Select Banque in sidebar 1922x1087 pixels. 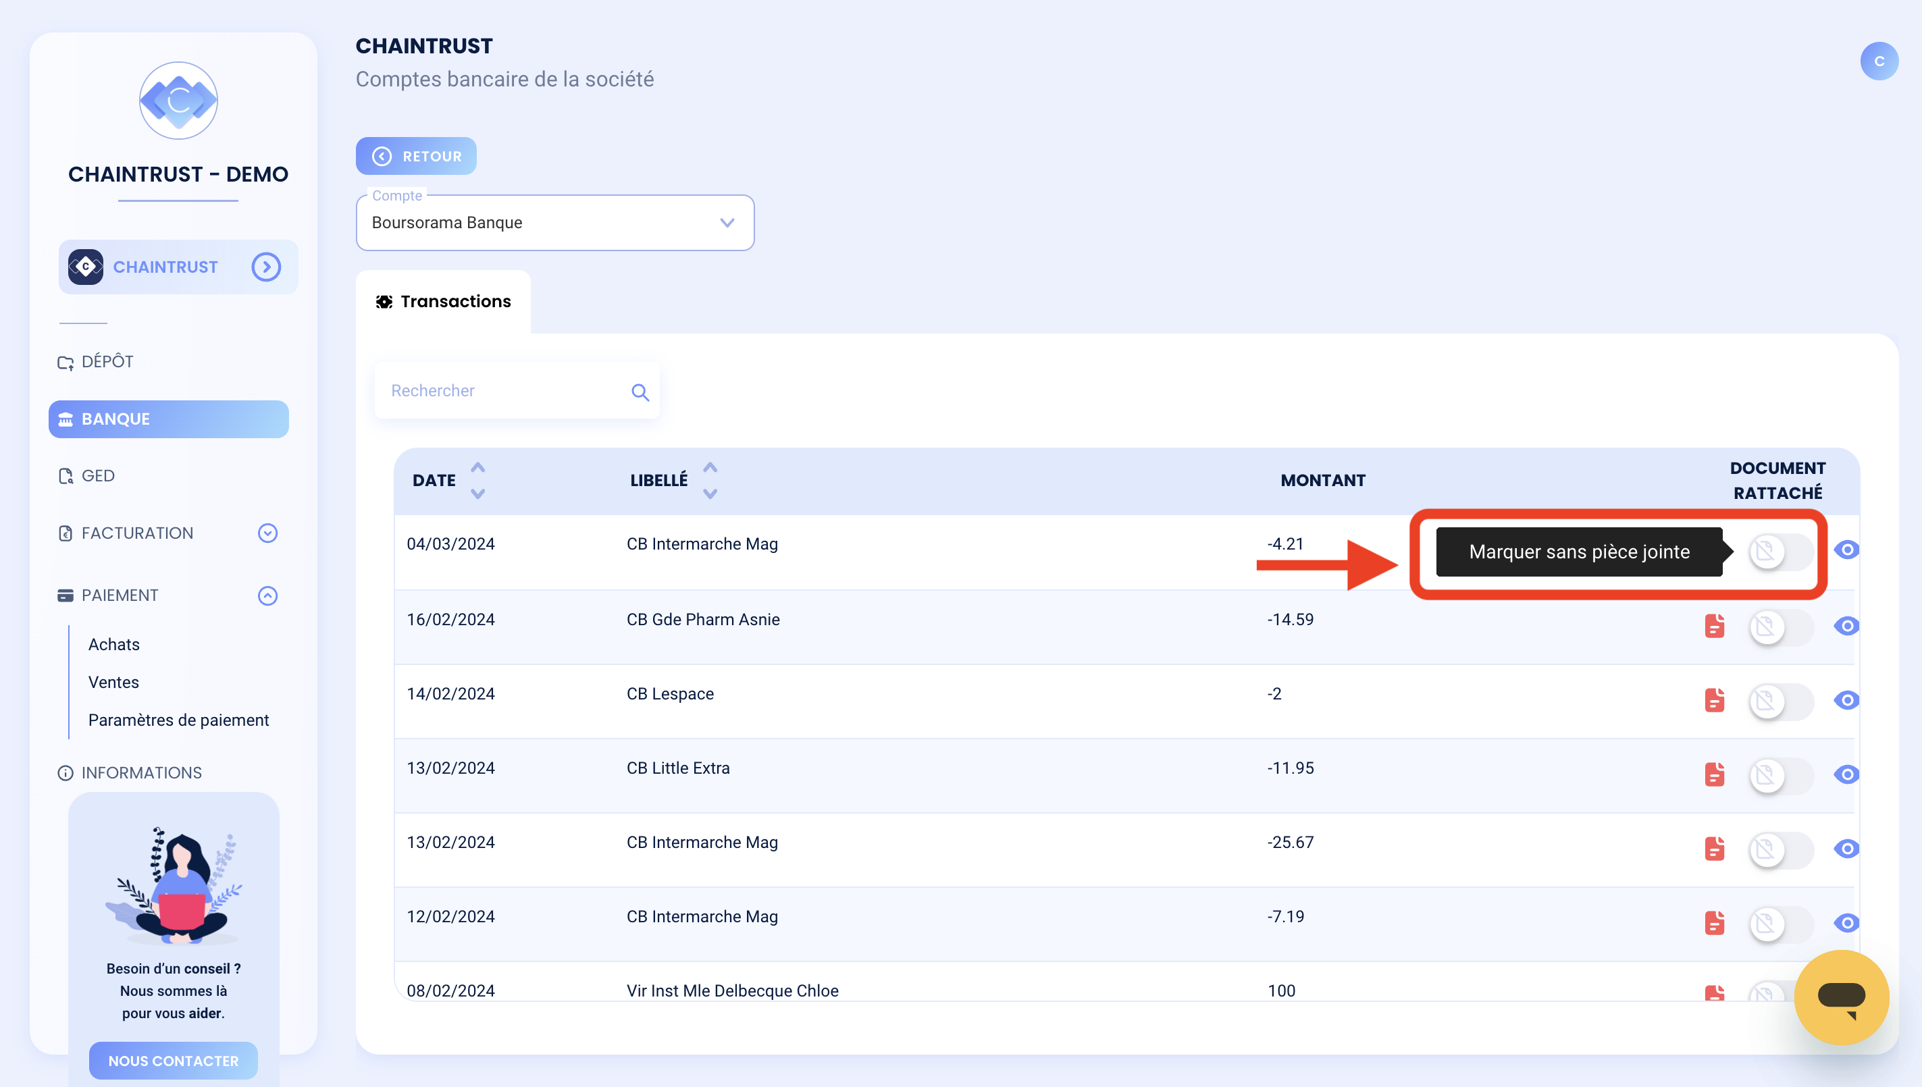[x=169, y=419]
